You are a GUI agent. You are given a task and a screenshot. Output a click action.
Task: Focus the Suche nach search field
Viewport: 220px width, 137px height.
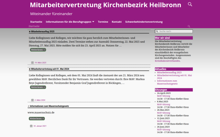click(x=174, y=31)
